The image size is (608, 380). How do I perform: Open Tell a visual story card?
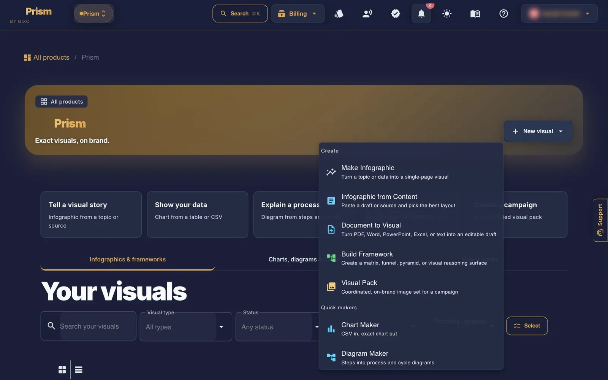(x=91, y=215)
